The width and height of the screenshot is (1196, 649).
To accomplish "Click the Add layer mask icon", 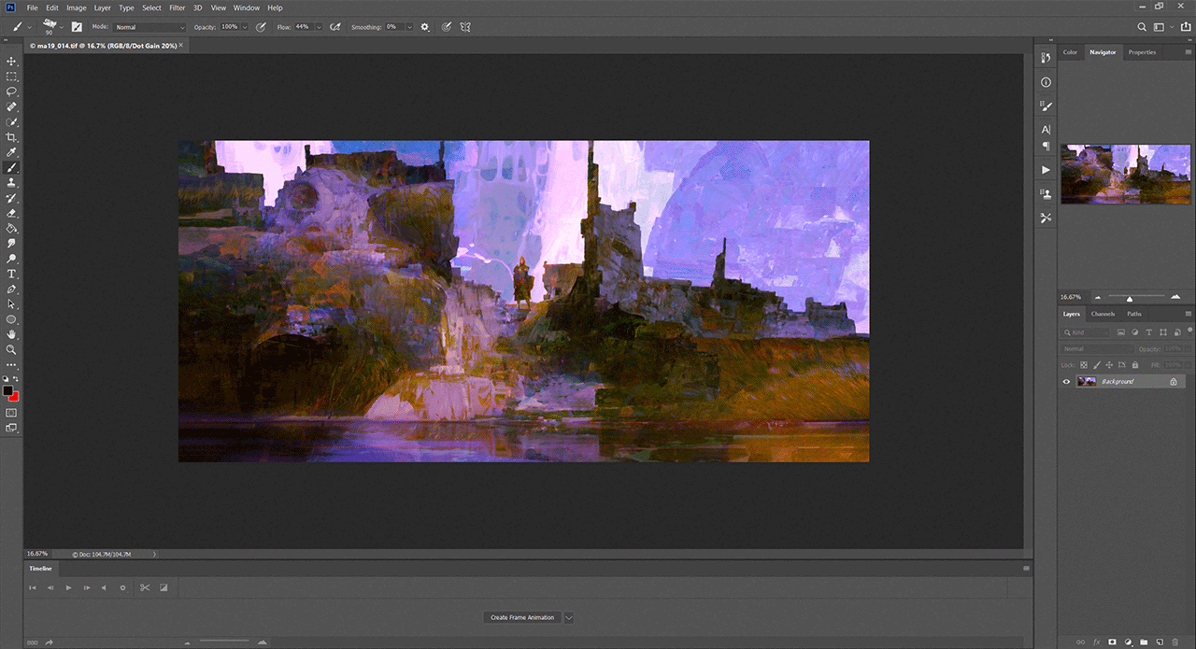I will pos(1113,642).
